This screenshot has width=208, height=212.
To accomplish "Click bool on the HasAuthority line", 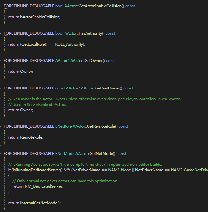I will [59, 33].
